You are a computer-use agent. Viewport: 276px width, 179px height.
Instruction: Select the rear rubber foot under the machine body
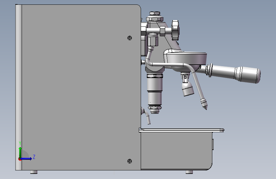[34, 172]
